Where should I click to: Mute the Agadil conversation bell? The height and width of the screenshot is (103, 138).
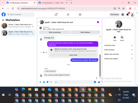click(115, 37)
